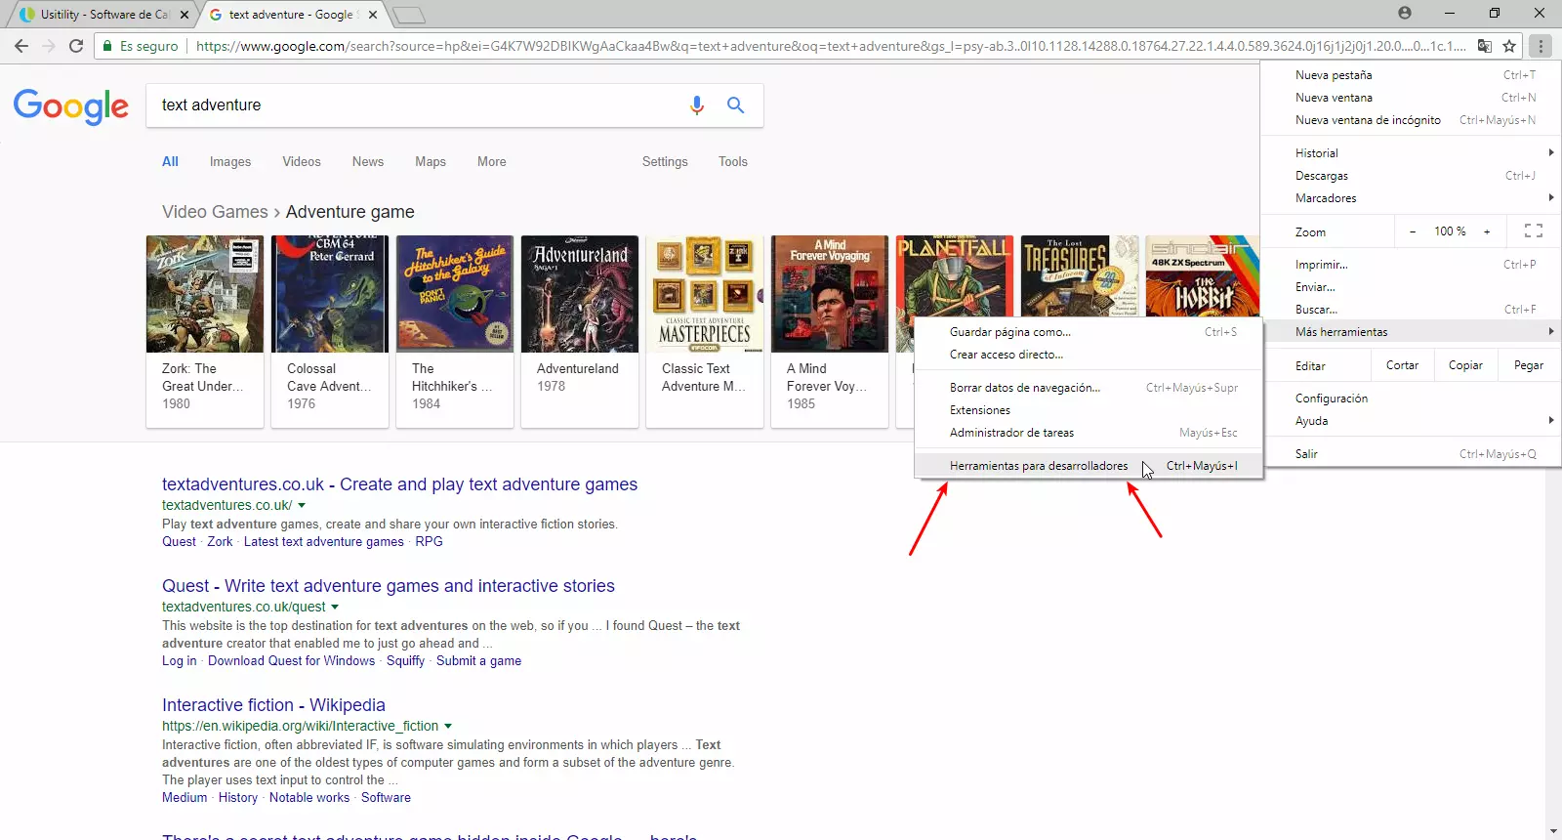Toggle fullscreen icon in the Zoom row
This screenshot has height=840, width=1562.
[x=1533, y=231]
